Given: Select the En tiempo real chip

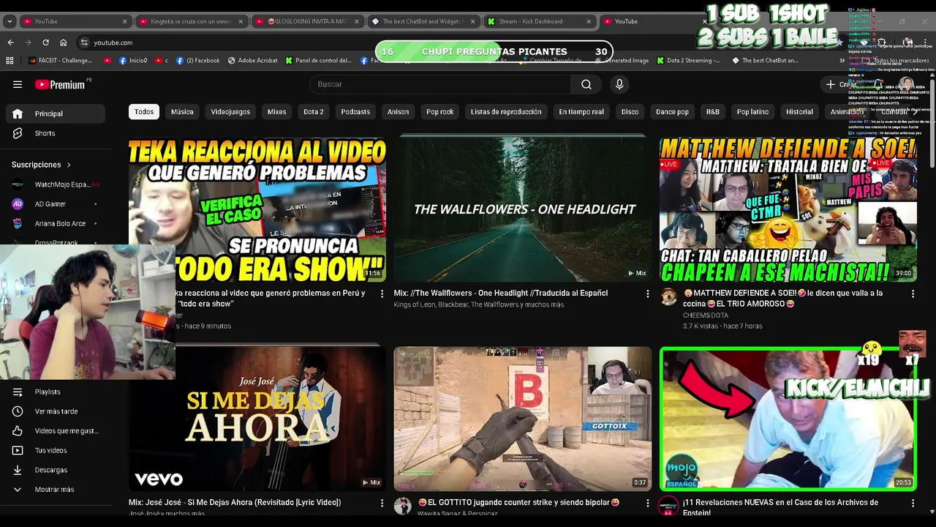Looking at the screenshot, I should coord(581,112).
